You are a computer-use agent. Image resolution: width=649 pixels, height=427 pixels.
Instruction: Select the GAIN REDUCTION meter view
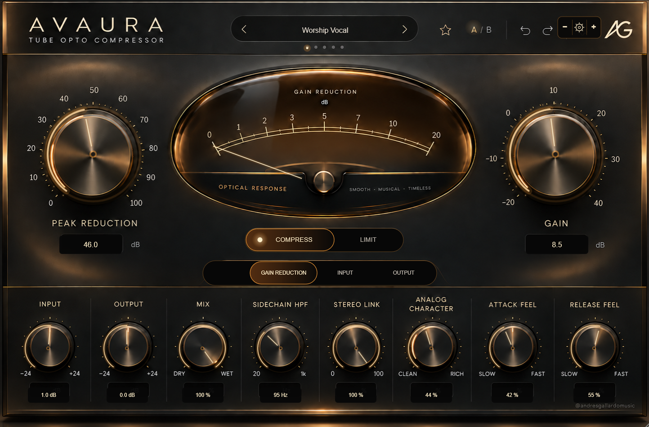click(283, 273)
